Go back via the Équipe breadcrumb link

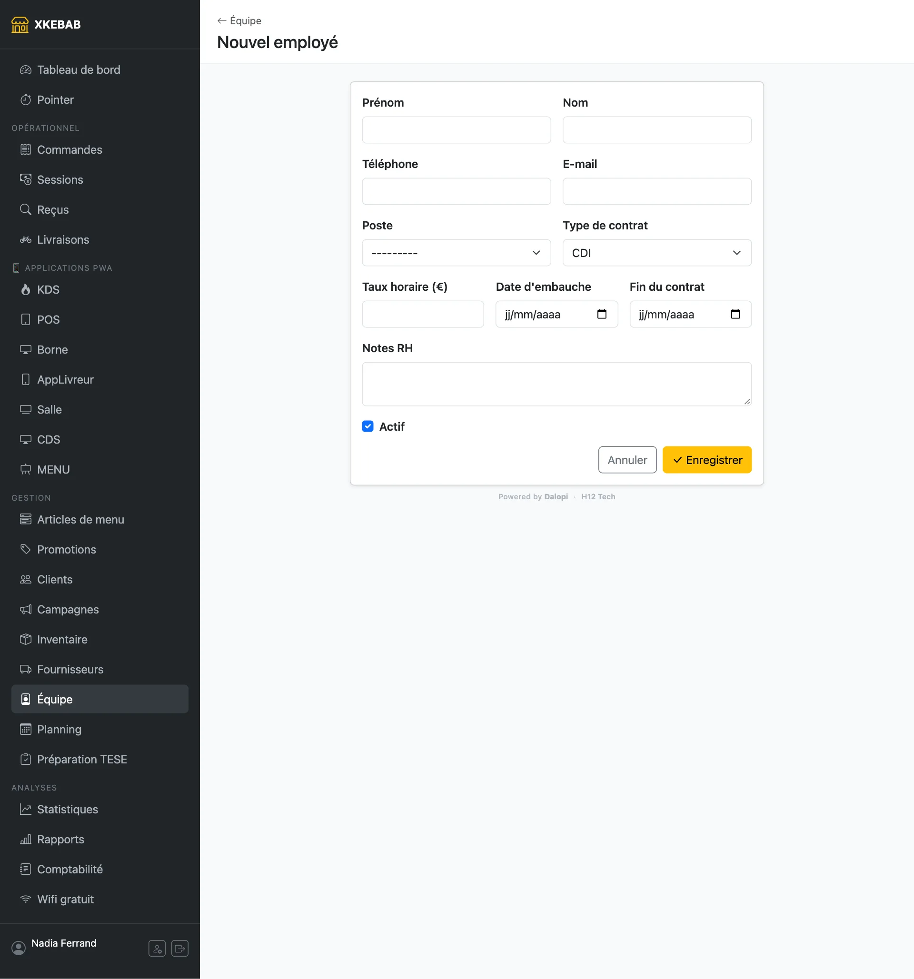tap(239, 20)
